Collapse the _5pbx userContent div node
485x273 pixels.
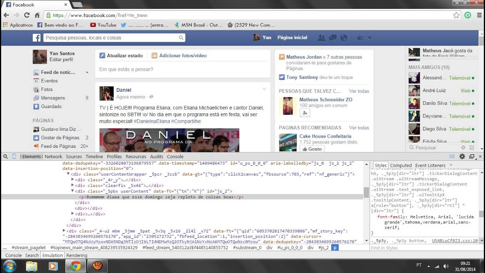[x=72, y=191]
